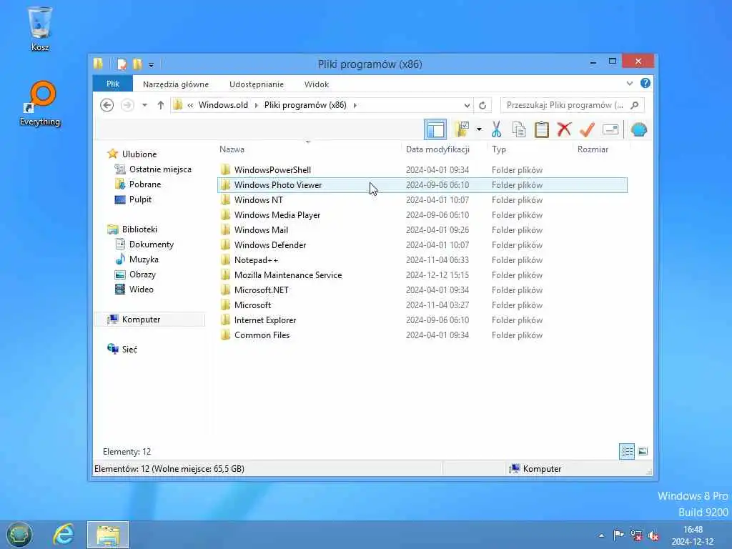Image resolution: width=732 pixels, height=549 pixels.
Task: Expand the address bar history dropdown
Action: pos(467,105)
